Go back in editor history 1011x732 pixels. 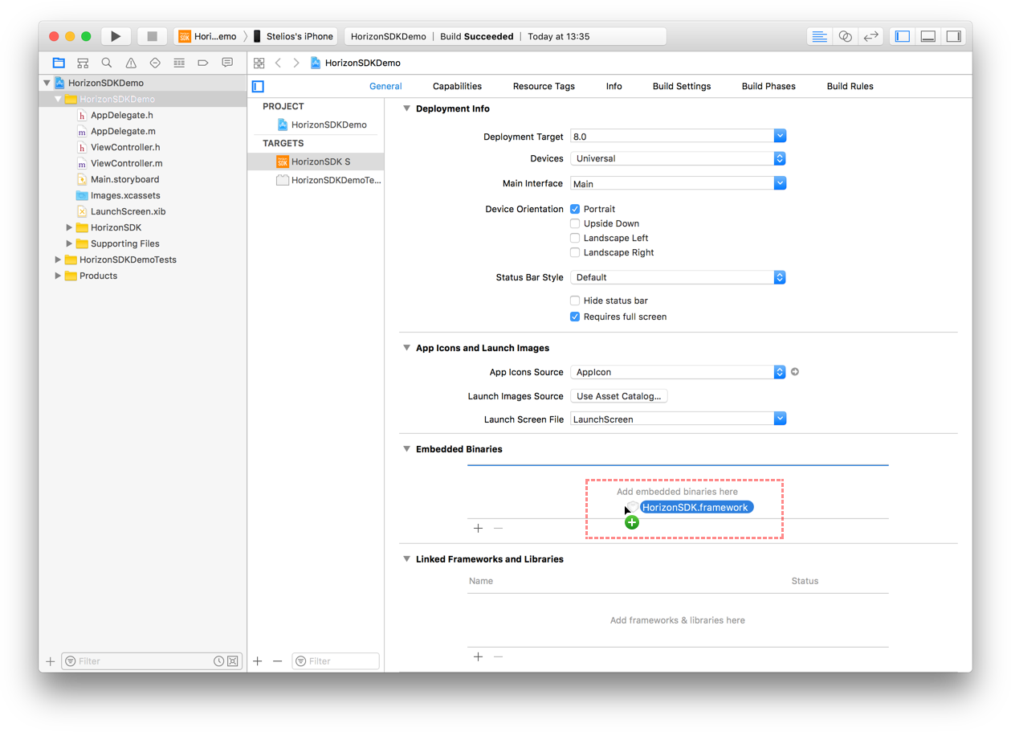coord(278,63)
